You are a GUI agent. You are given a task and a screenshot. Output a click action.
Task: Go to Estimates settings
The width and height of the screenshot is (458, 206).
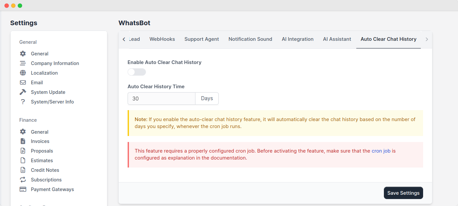pos(42,161)
